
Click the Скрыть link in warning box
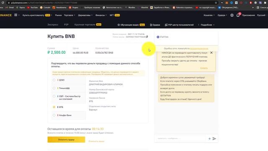(204, 68)
